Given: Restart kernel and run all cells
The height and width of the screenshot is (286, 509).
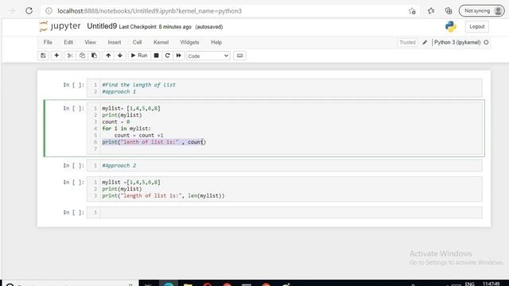Looking at the screenshot, I should coord(178,56).
